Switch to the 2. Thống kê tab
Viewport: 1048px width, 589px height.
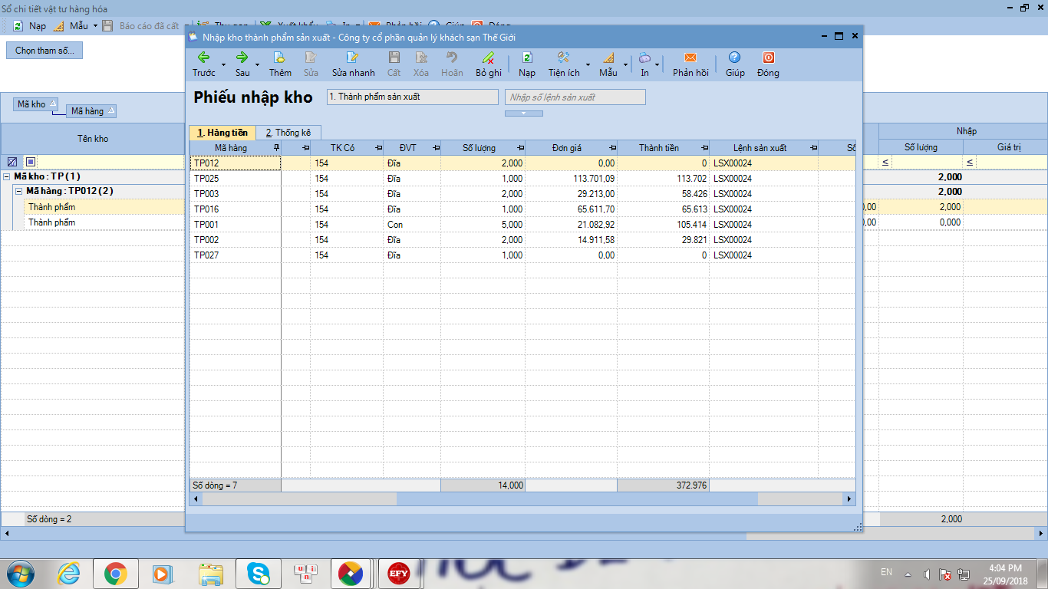(288, 133)
